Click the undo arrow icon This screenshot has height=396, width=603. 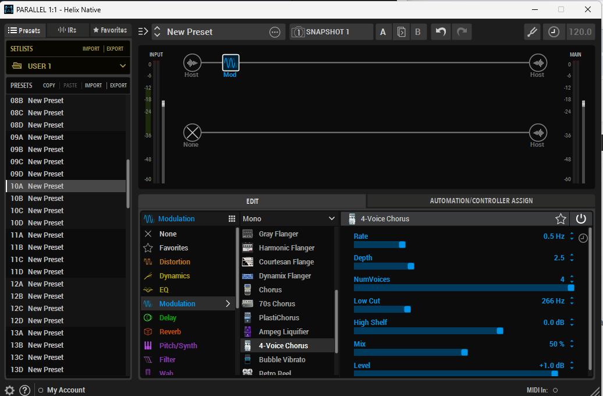441,32
